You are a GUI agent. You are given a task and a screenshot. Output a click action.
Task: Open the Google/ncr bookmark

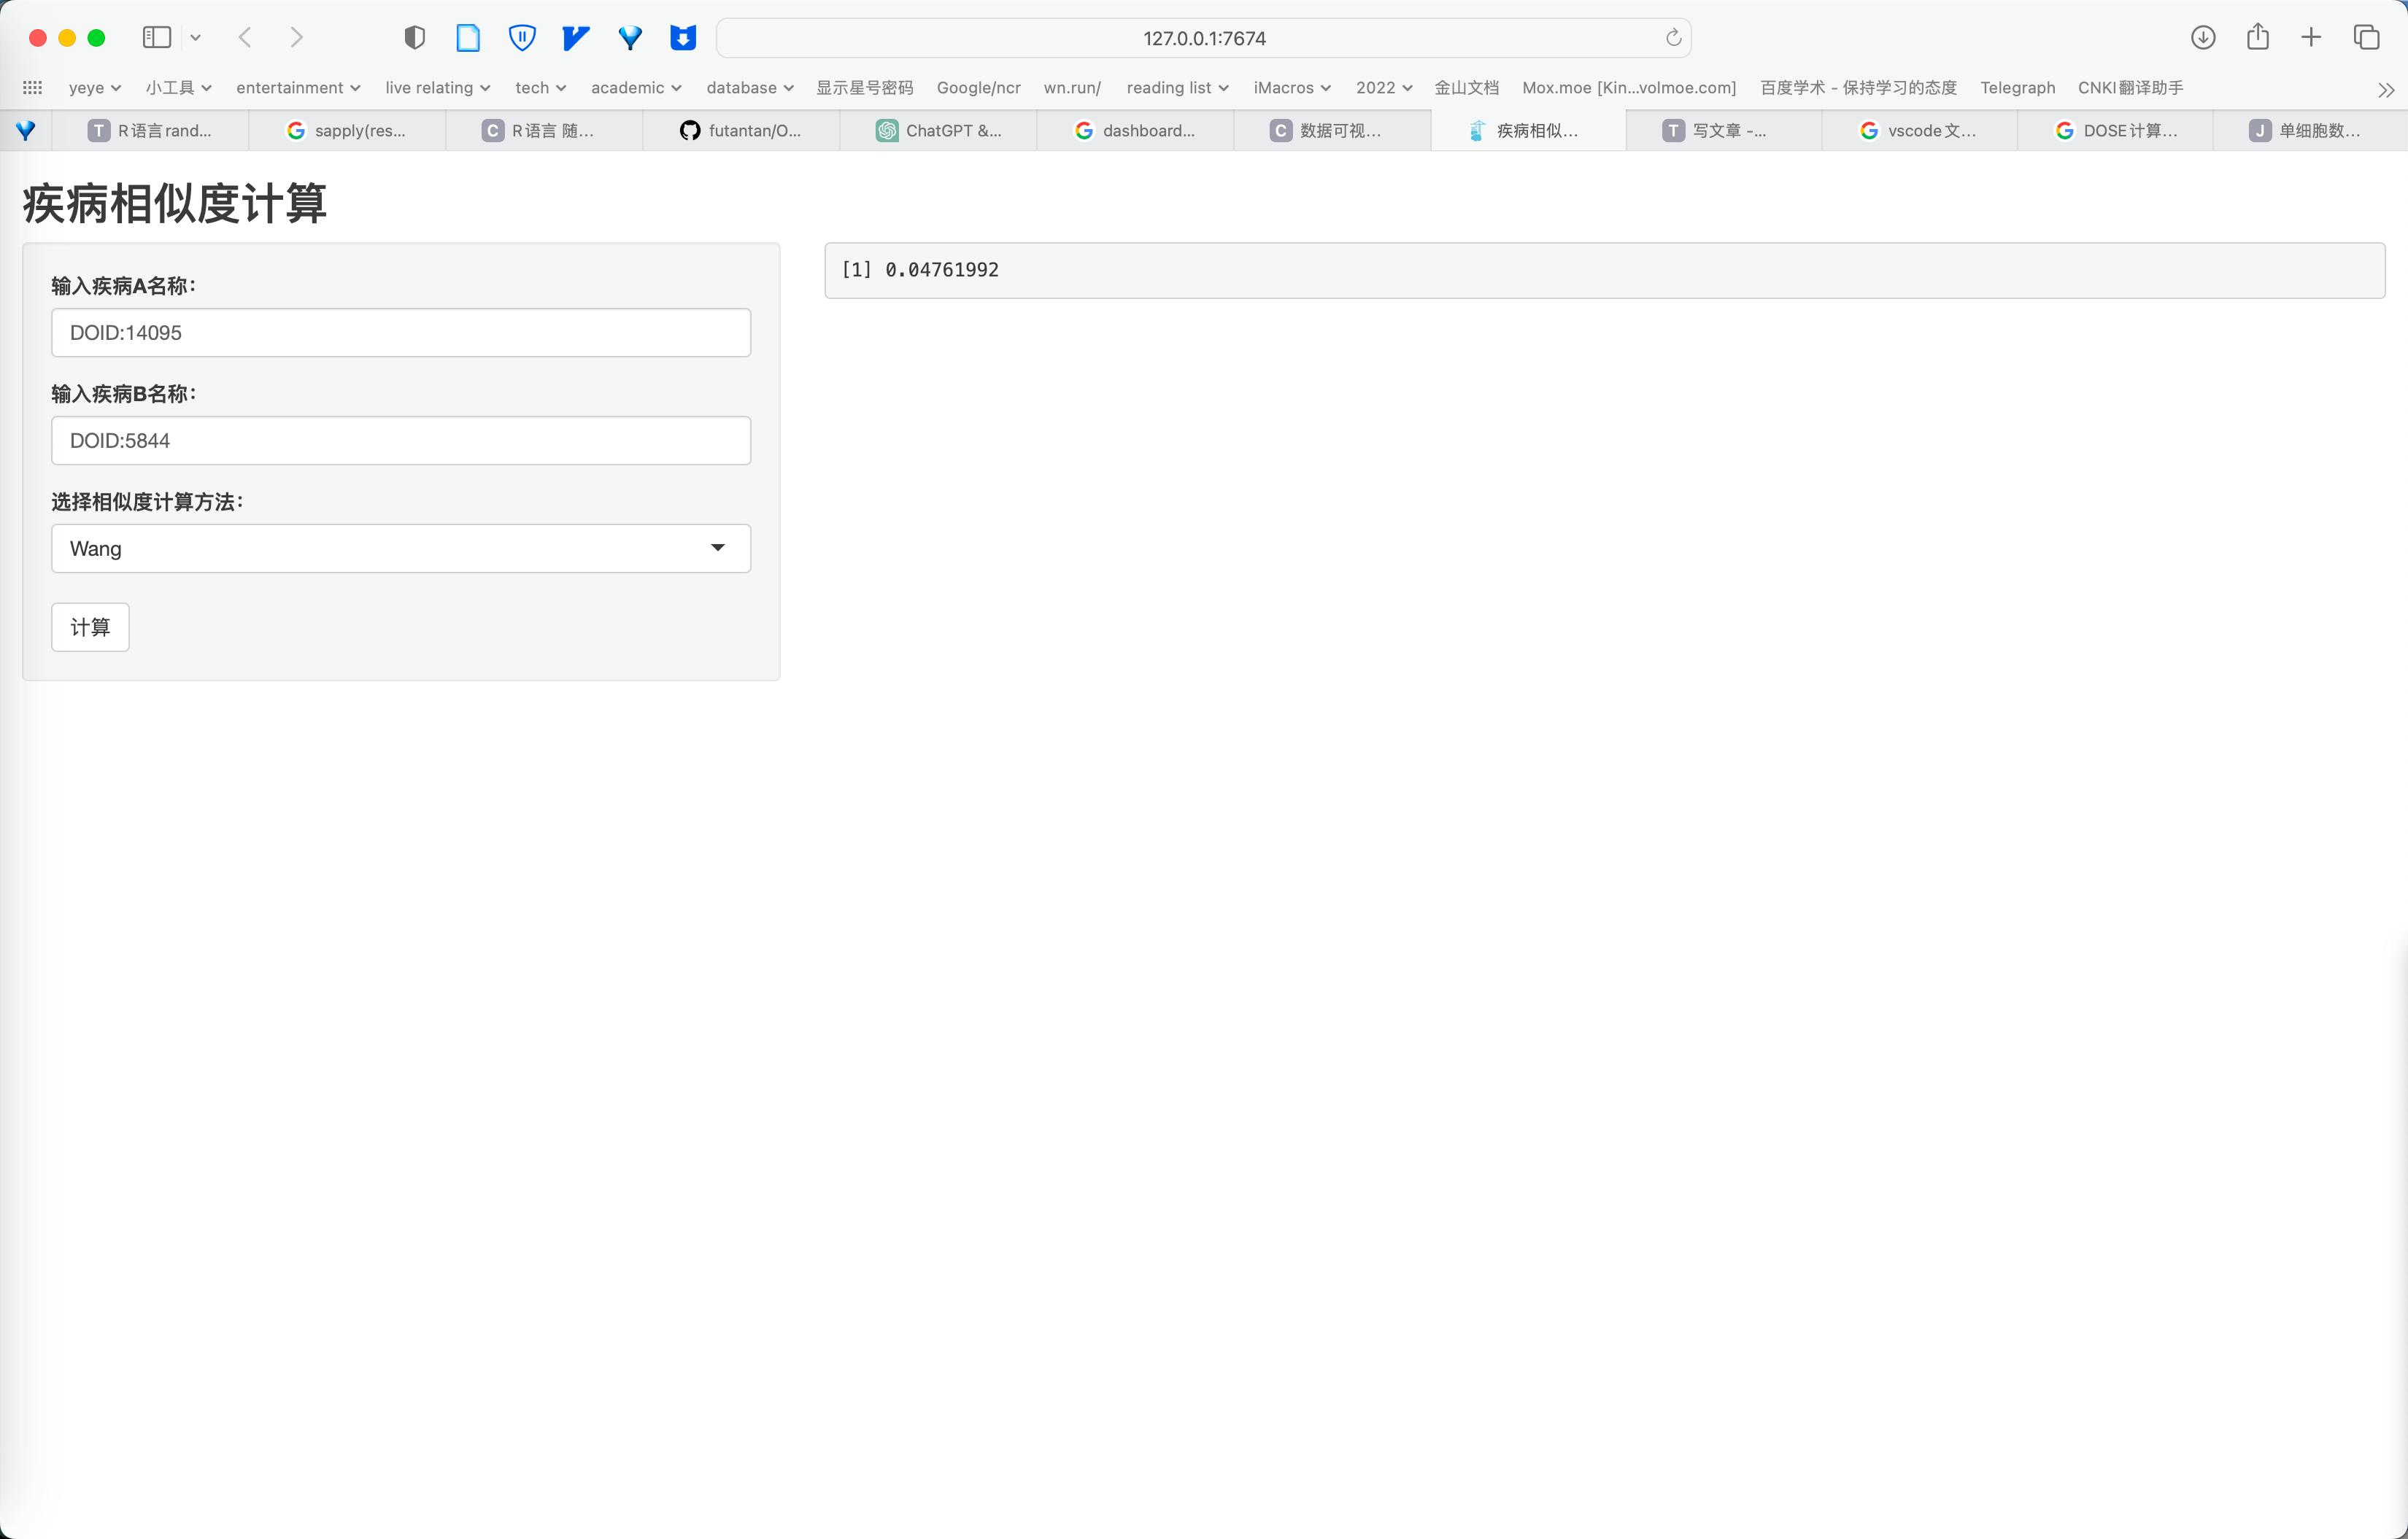(x=978, y=88)
